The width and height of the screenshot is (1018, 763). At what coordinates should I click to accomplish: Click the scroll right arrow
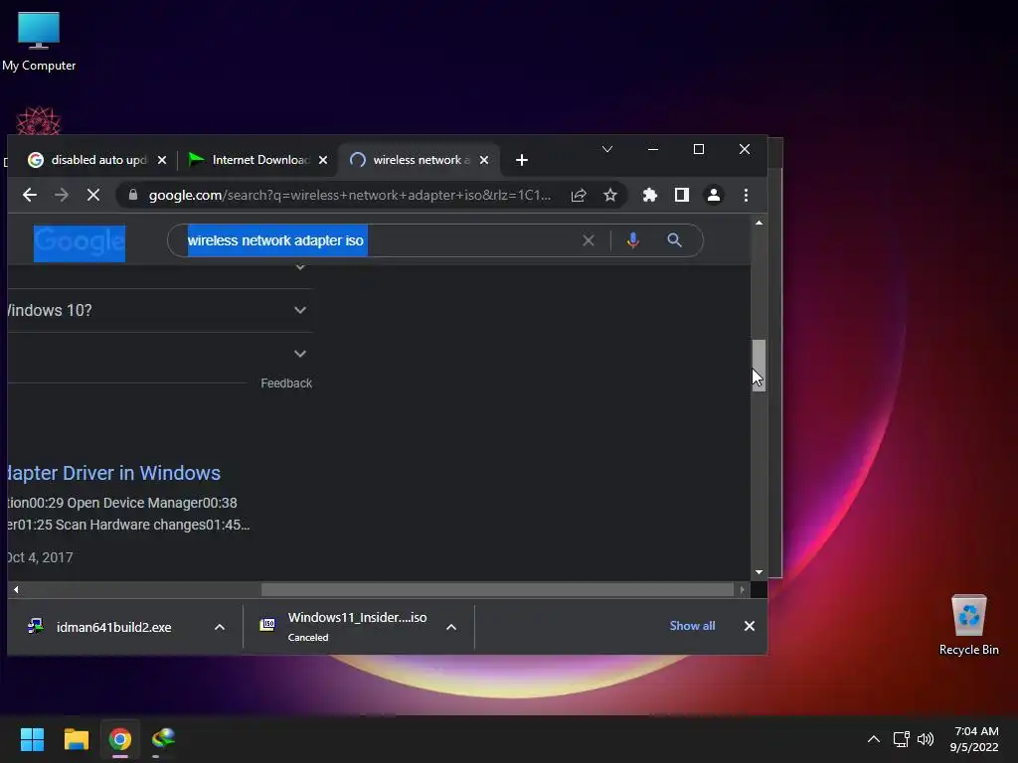coord(742,590)
